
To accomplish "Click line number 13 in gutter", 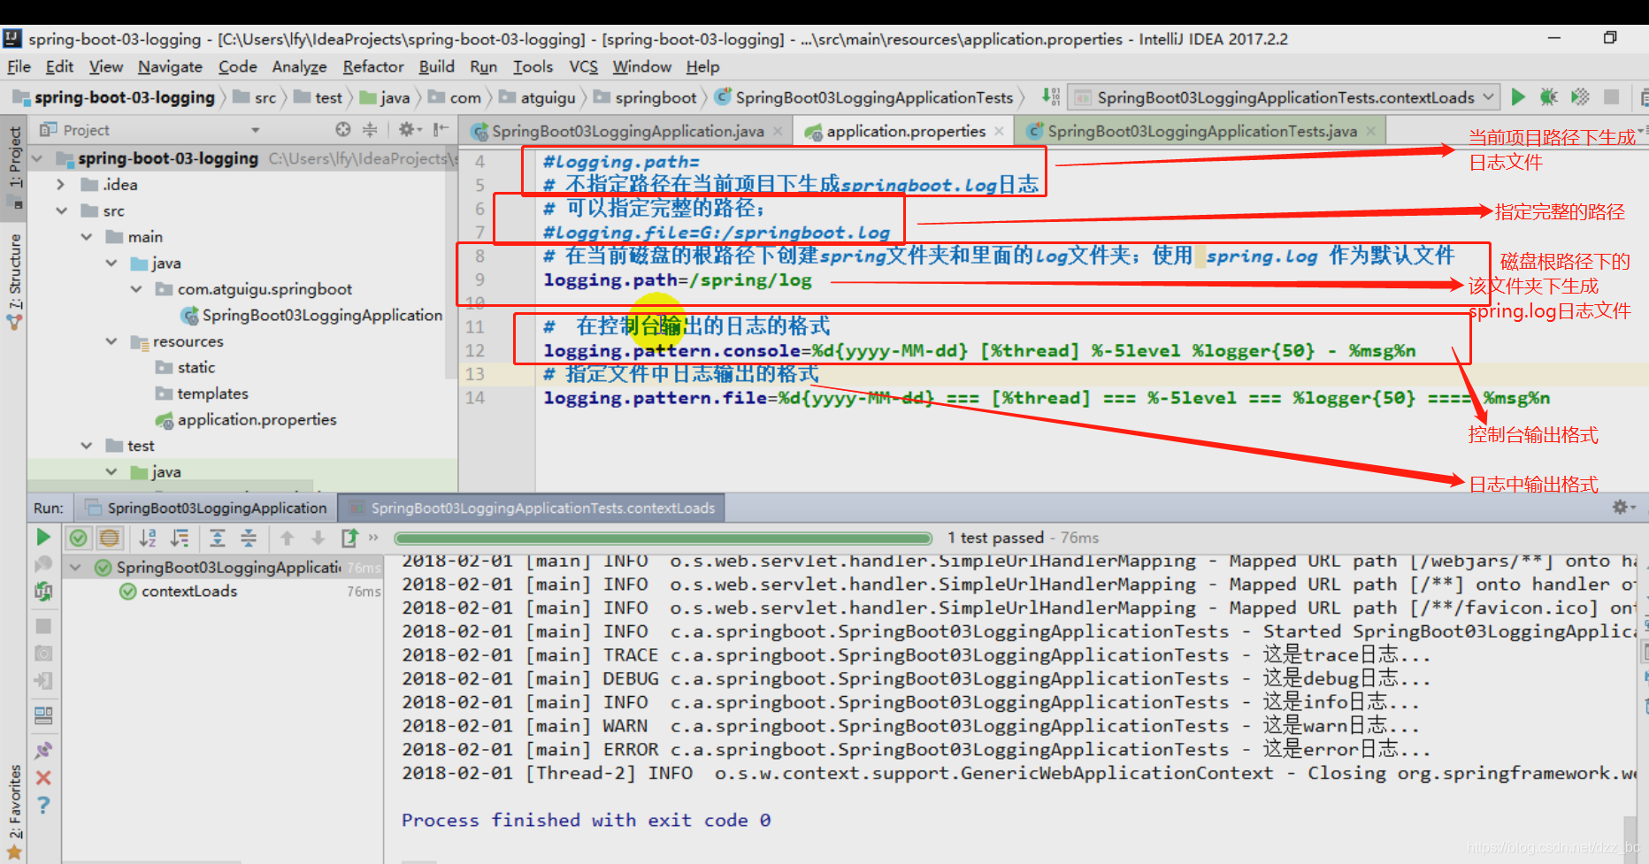I will tap(475, 374).
